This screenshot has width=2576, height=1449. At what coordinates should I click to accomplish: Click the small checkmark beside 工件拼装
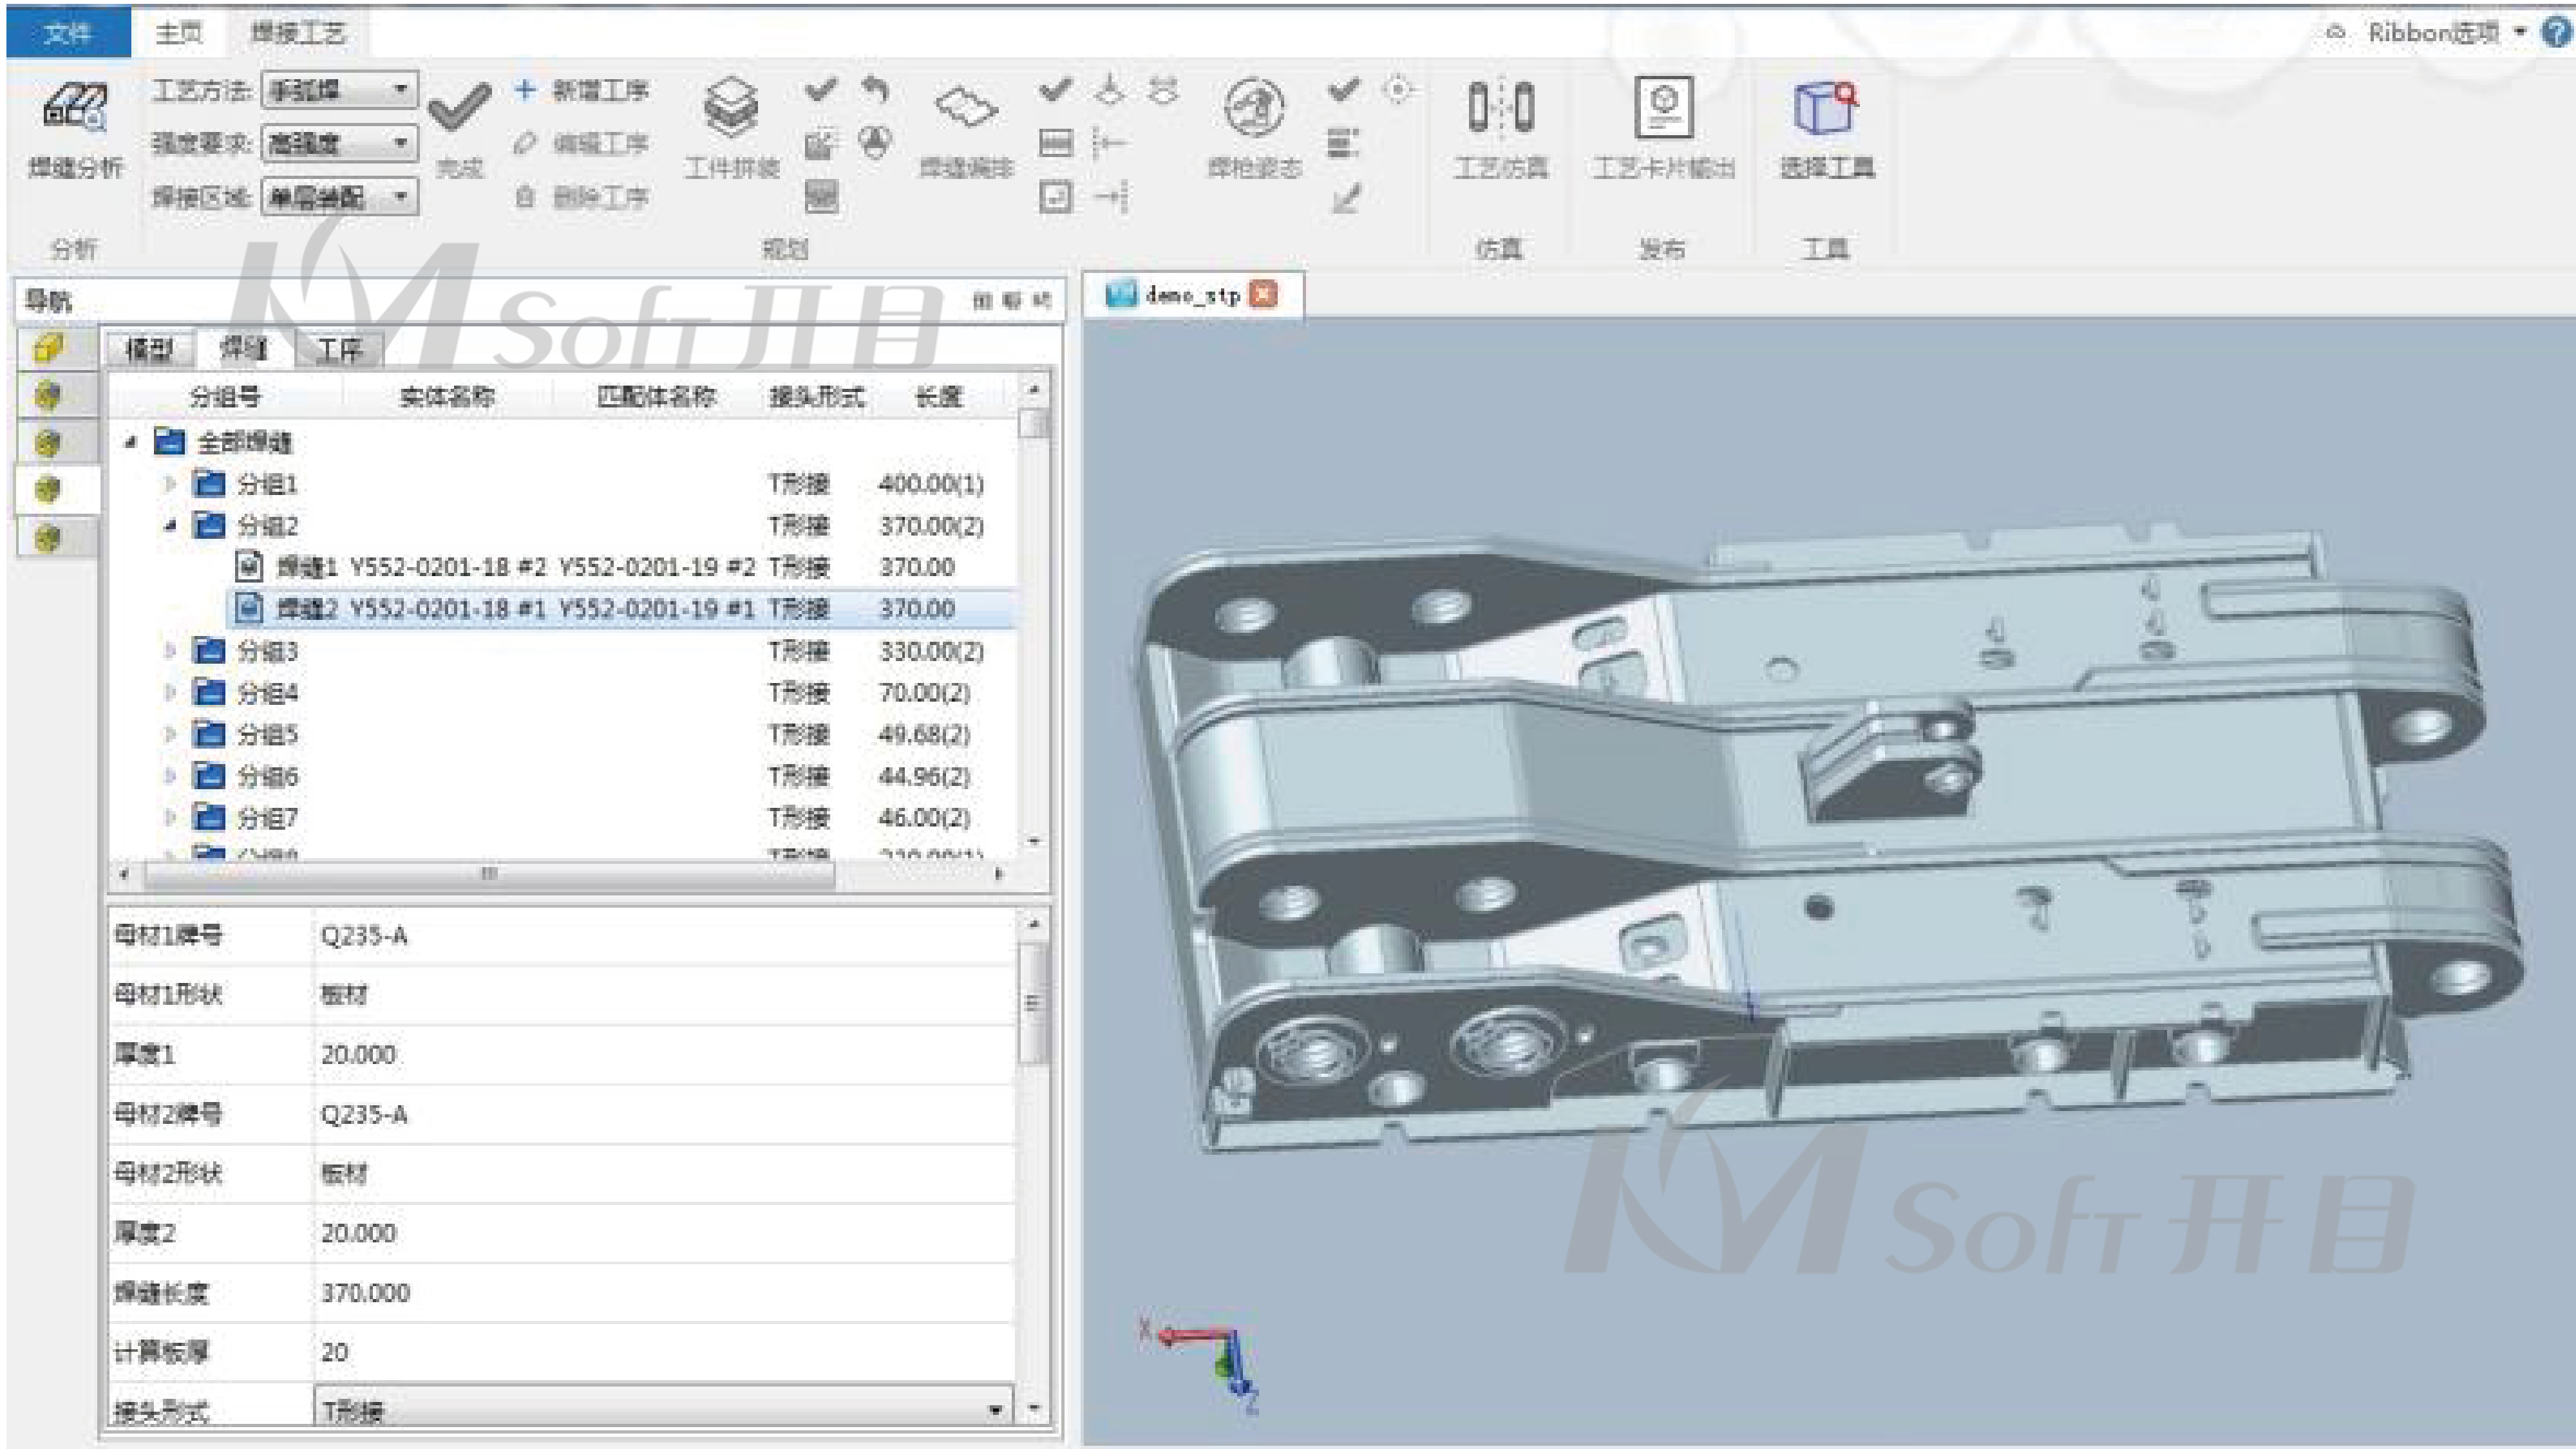click(820, 90)
